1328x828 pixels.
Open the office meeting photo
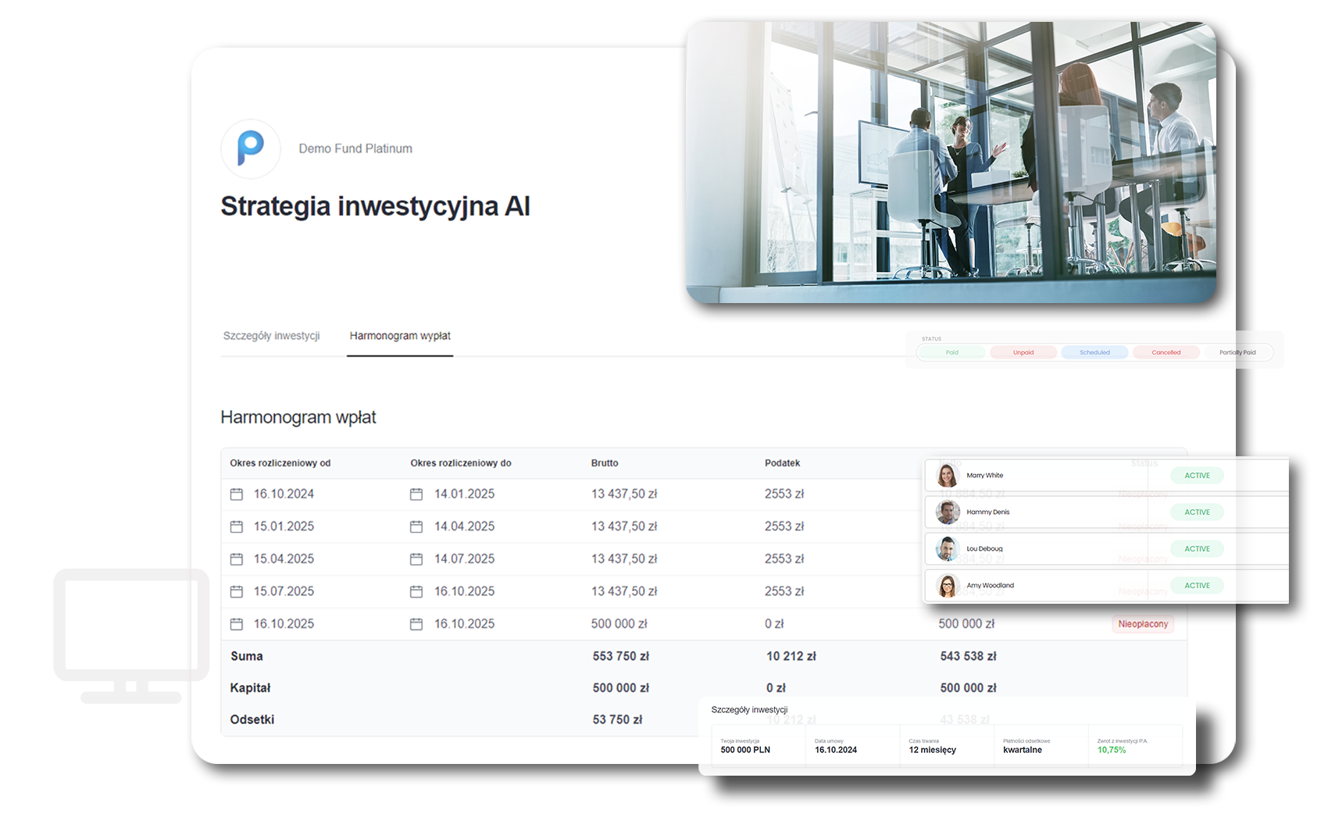coord(951,162)
